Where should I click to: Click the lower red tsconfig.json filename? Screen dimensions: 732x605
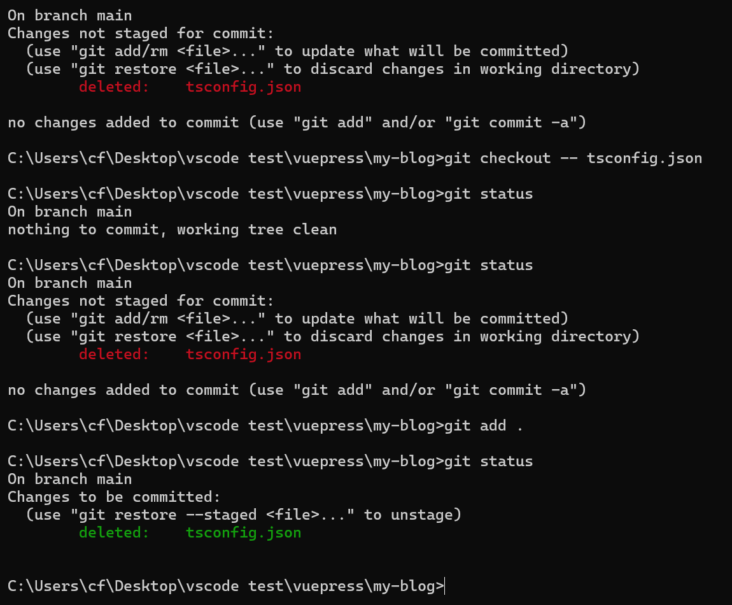pos(243,354)
